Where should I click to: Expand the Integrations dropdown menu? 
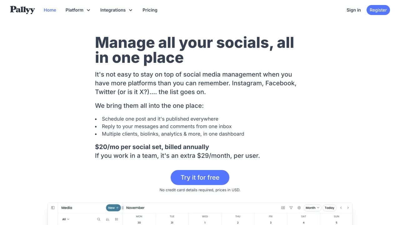(x=116, y=10)
